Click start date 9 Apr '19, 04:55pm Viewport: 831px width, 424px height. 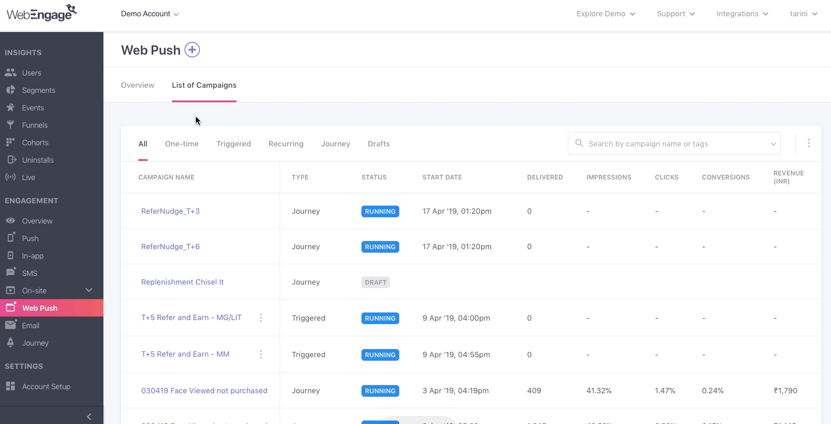456,354
